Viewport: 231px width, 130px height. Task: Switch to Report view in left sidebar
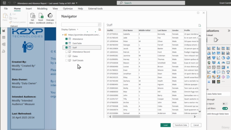pyautogui.click(x=4, y=31)
